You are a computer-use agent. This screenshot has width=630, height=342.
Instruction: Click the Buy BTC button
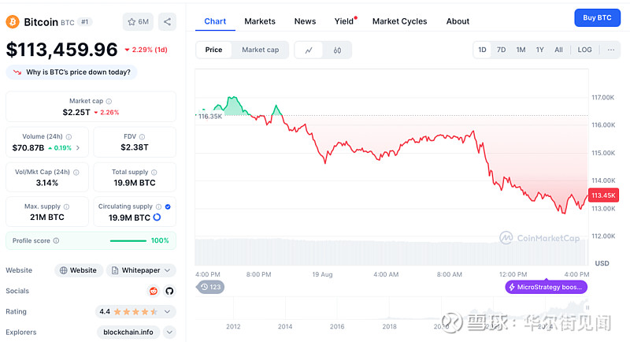[x=596, y=17]
